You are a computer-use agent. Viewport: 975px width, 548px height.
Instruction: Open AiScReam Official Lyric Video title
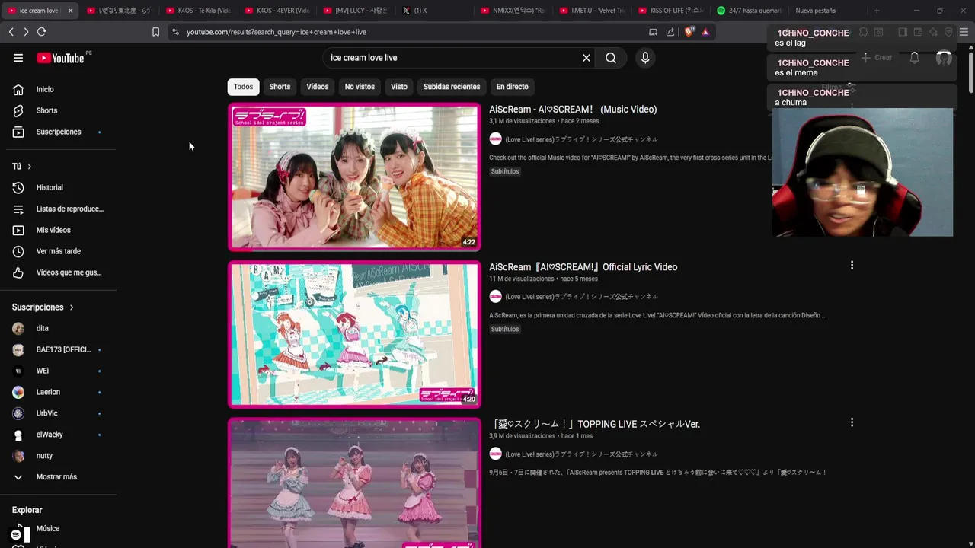(583, 267)
